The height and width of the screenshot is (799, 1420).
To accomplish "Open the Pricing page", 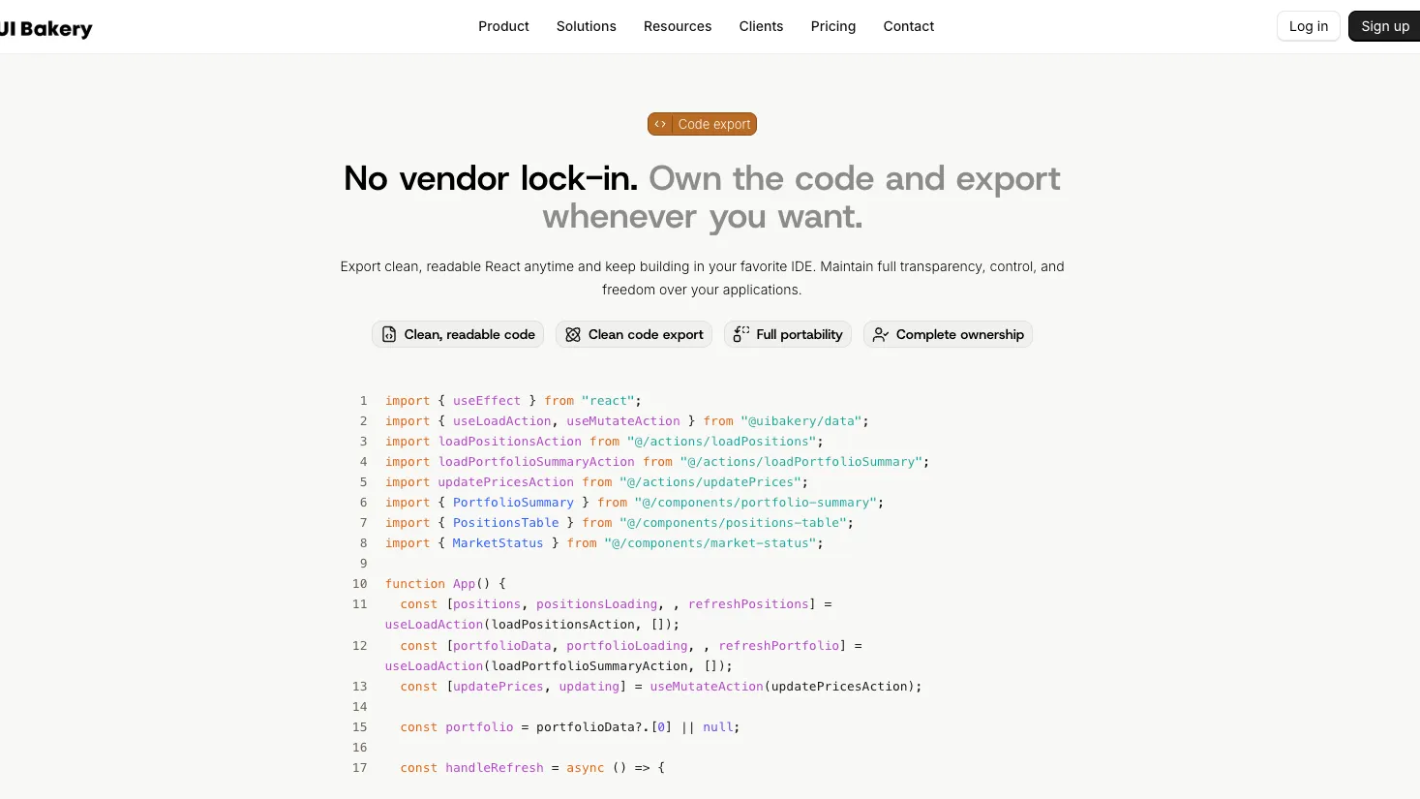I will 833,26.
